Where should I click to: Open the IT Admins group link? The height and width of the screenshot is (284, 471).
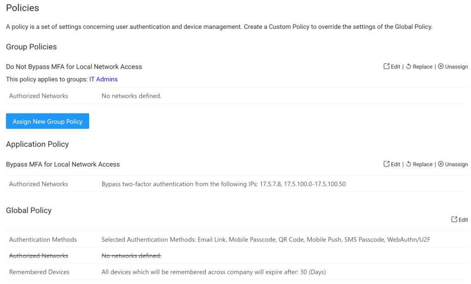coord(103,79)
